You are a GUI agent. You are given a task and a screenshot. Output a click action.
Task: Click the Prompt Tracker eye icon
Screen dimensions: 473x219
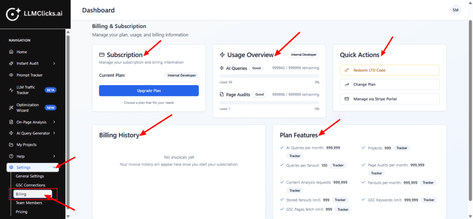coord(11,75)
